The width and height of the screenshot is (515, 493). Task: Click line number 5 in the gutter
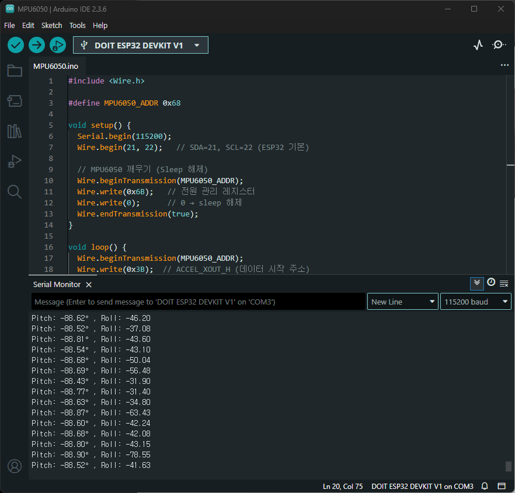click(x=51, y=125)
